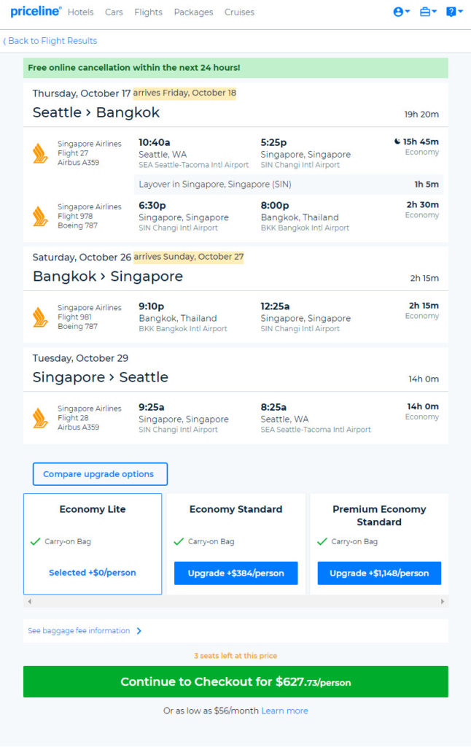Click right arrow of fare options scrollbar
Screen dimensions: 471x747
(x=443, y=602)
